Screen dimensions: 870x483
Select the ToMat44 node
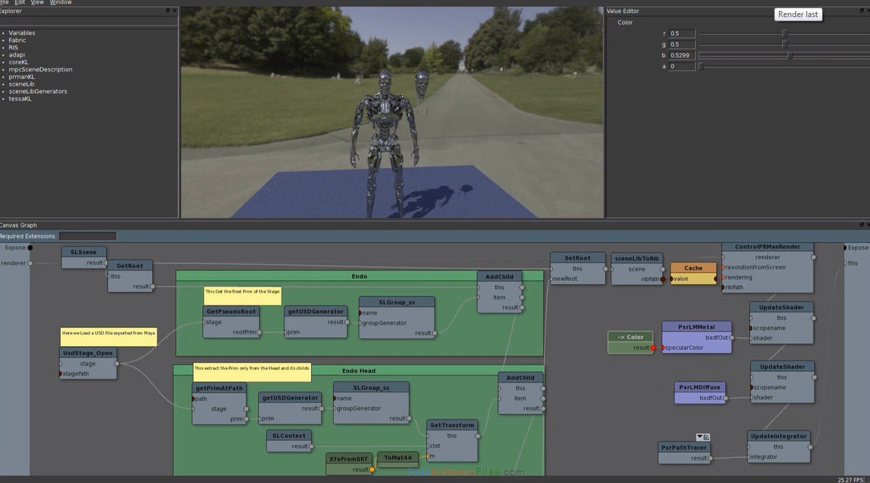tap(398, 458)
